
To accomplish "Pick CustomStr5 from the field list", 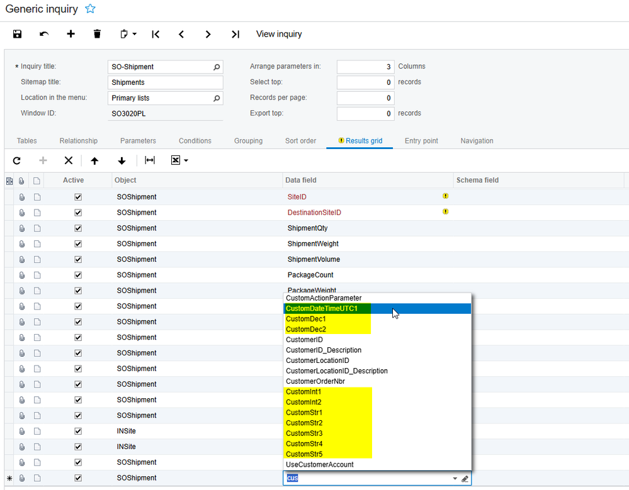I will point(377,454).
